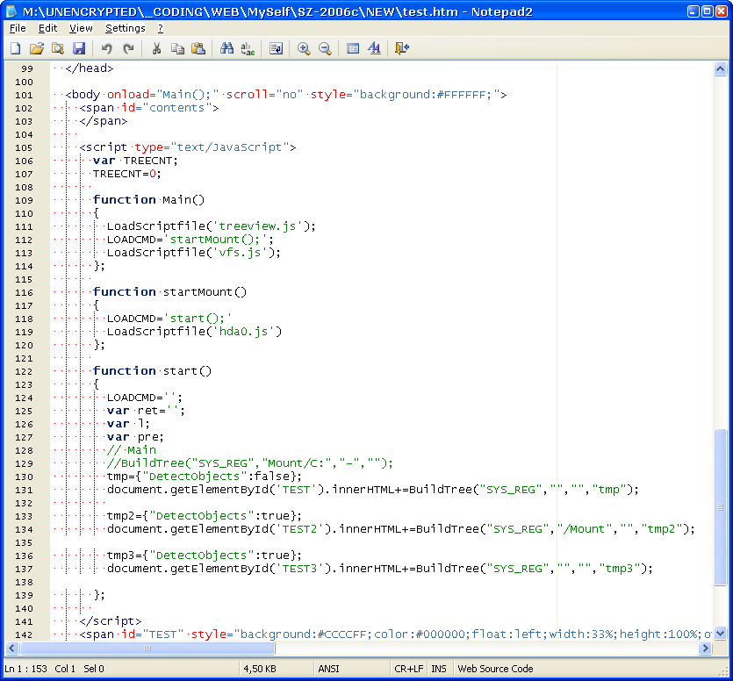The height and width of the screenshot is (681, 733).
Task: Click the Save floppy disk icon
Action: (x=79, y=48)
